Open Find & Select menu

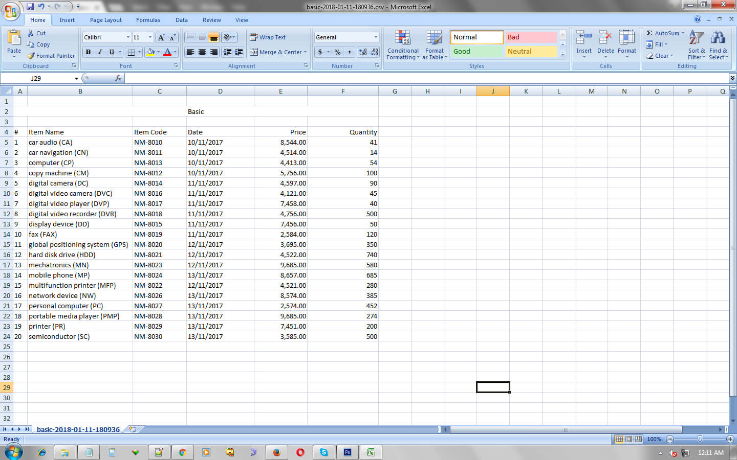[718, 45]
